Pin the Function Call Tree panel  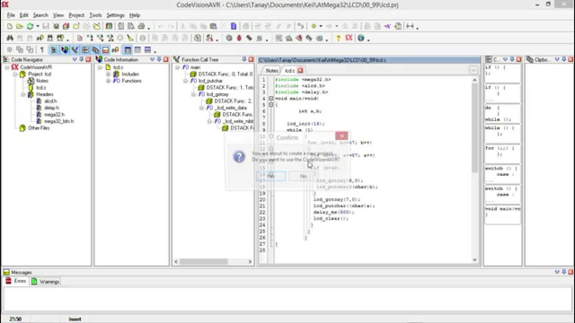tap(244, 59)
